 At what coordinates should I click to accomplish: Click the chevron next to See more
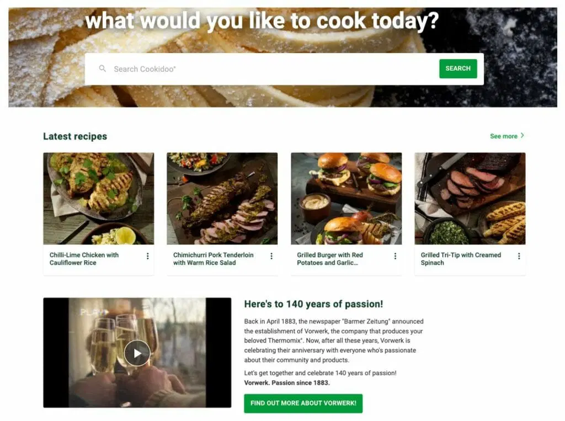coord(522,136)
